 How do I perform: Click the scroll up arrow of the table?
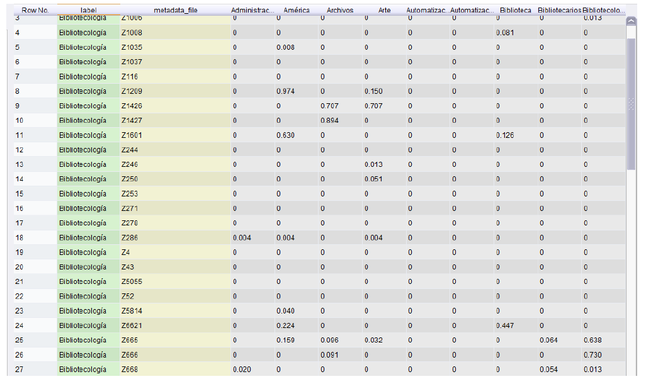631,21
